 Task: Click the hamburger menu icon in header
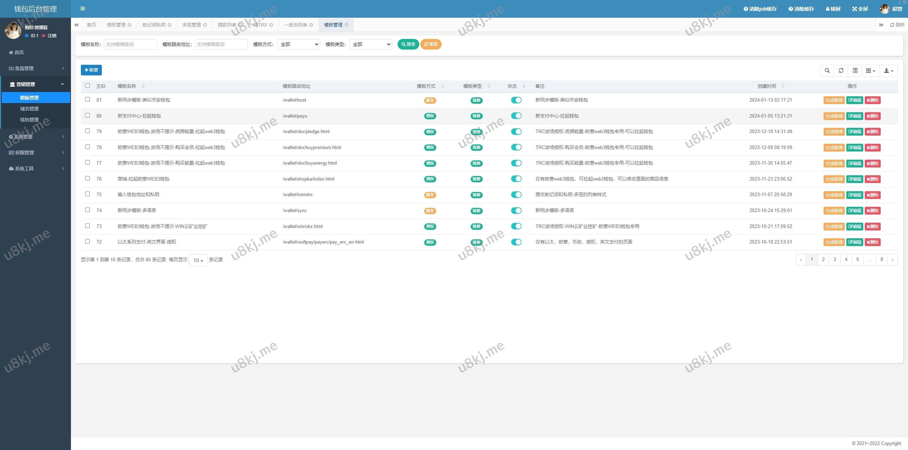click(x=83, y=8)
